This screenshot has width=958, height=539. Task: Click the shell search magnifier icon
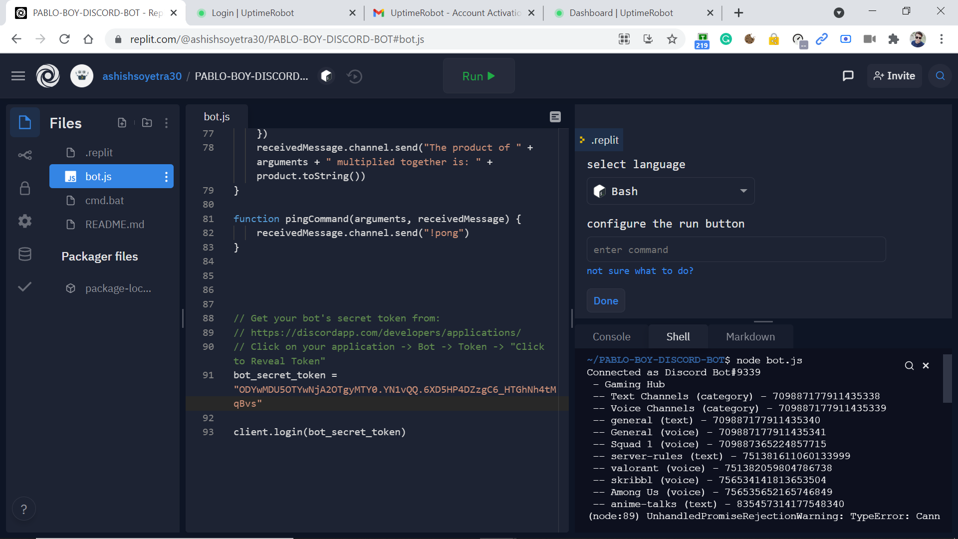coord(909,366)
